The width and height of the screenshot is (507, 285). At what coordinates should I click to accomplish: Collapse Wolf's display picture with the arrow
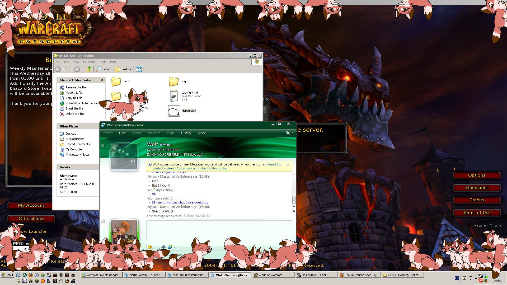[x=103, y=145]
